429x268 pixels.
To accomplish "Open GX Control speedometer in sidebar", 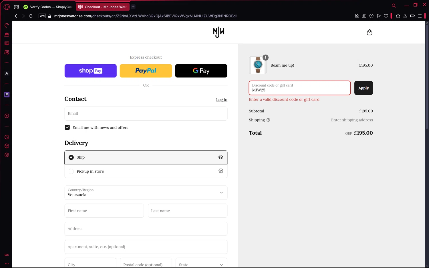I will point(7,25).
